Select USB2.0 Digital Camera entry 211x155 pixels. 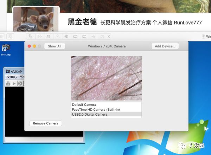point(106,114)
